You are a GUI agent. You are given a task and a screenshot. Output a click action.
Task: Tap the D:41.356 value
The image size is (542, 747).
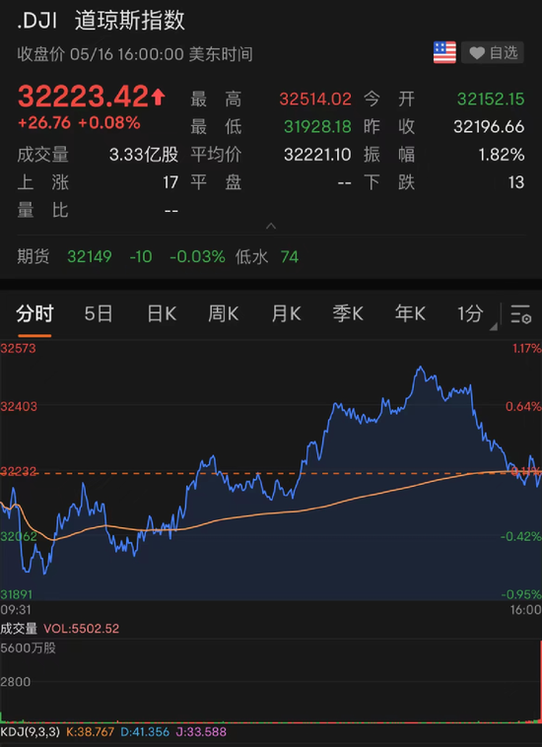pos(145,731)
